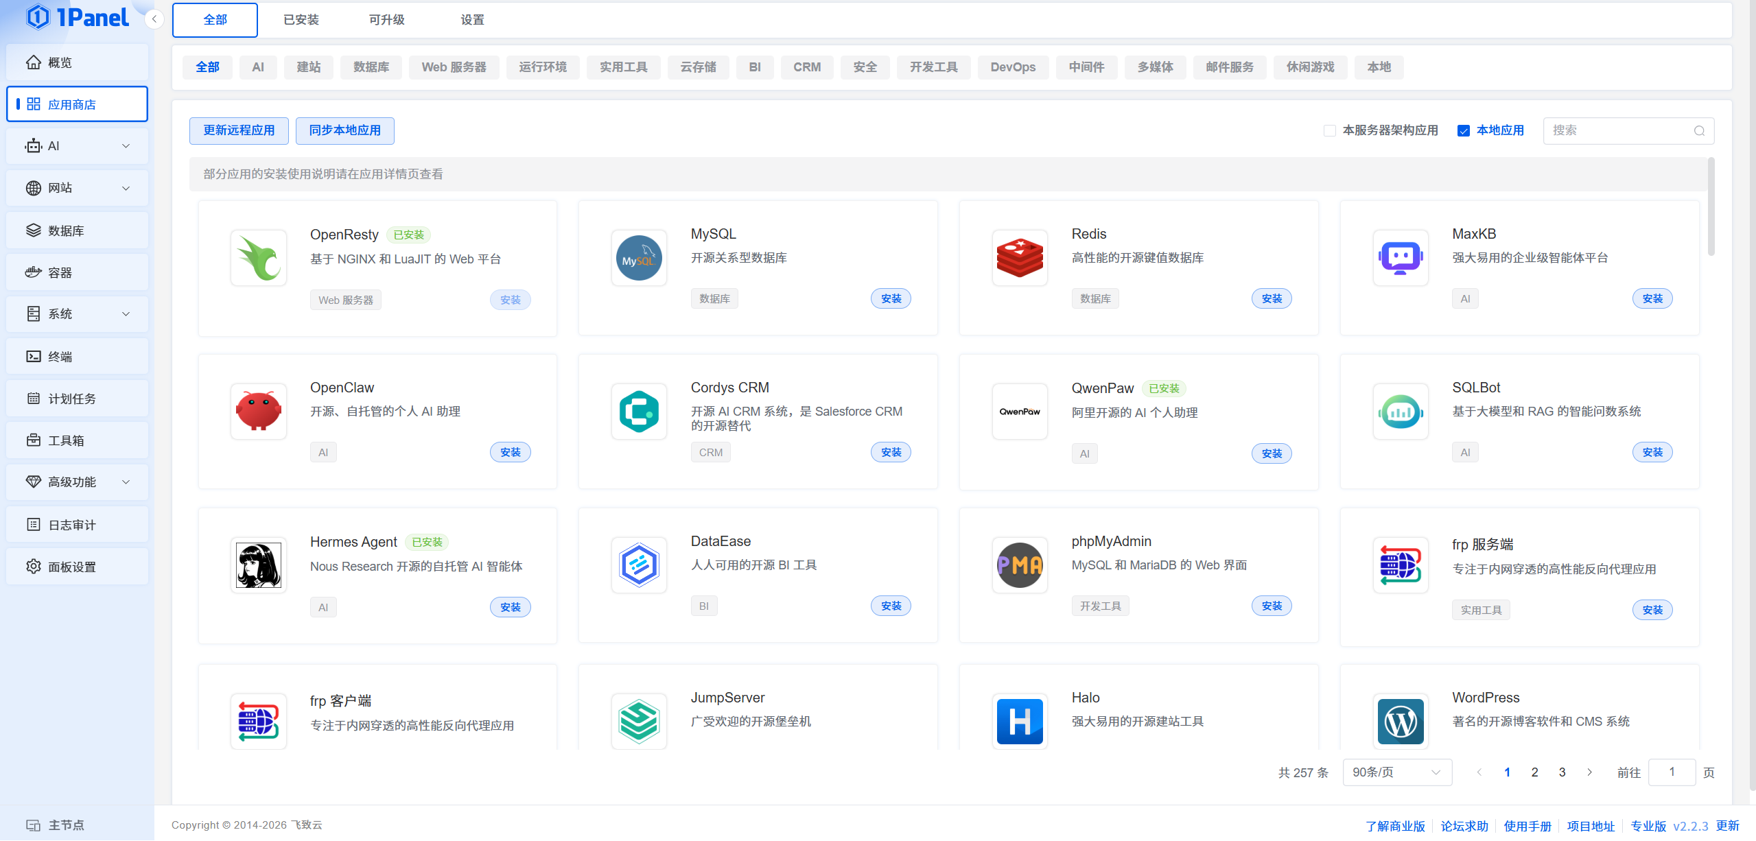Open the 90条/页 page size dropdown
Image resolution: width=1756 pixels, height=841 pixels.
point(1397,772)
